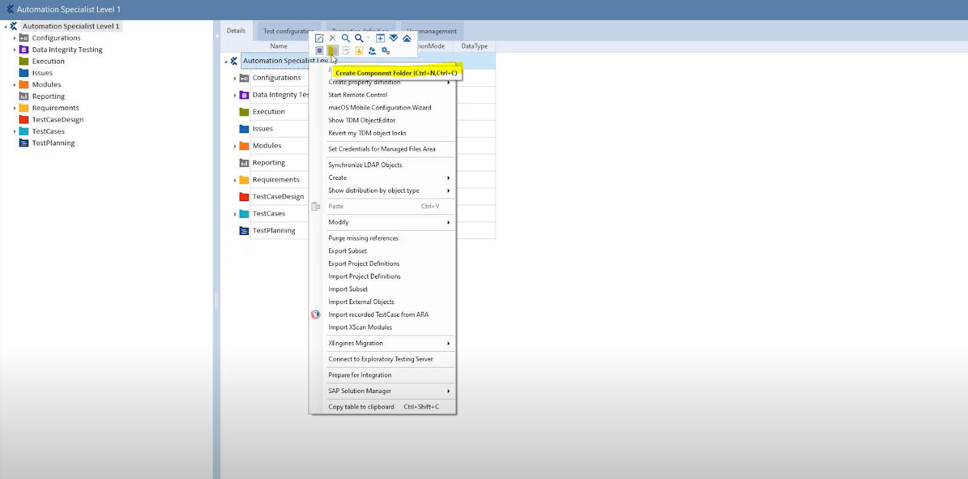The height and width of the screenshot is (479, 968).
Task: Open the Modify submenu
Action: point(390,222)
